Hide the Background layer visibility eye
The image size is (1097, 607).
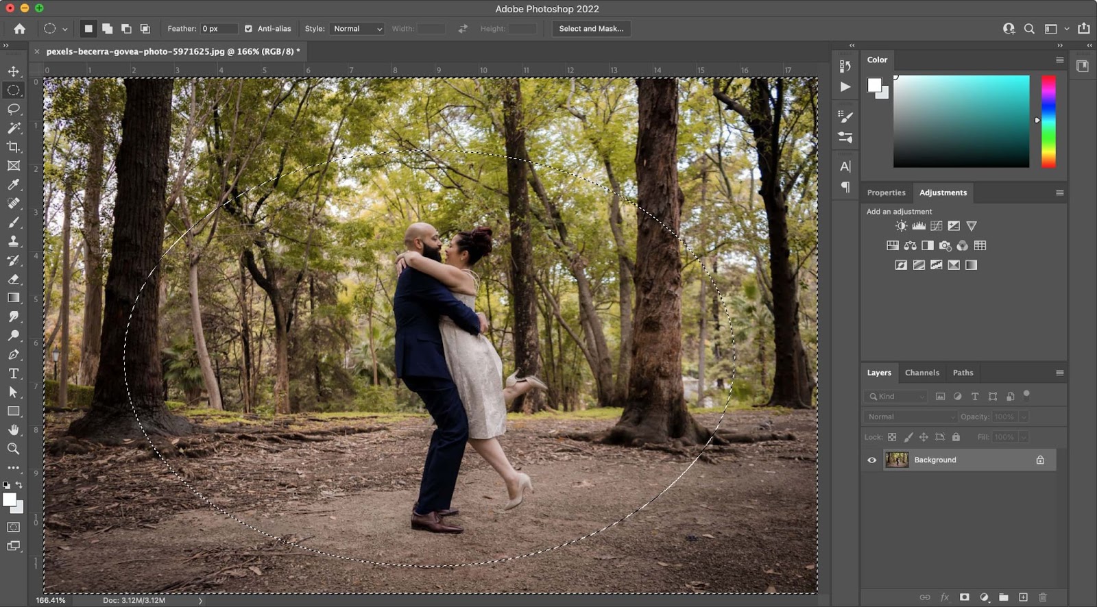[x=871, y=460]
